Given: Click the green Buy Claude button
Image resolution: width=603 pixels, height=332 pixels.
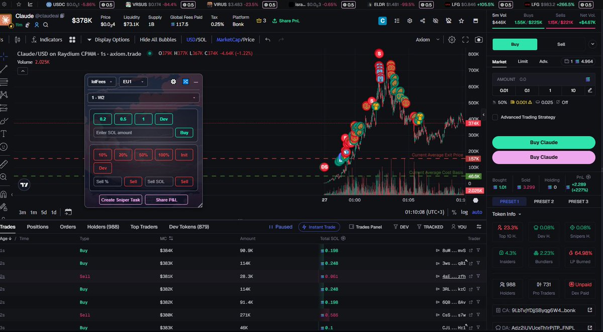Looking at the screenshot, I should (x=544, y=142).
